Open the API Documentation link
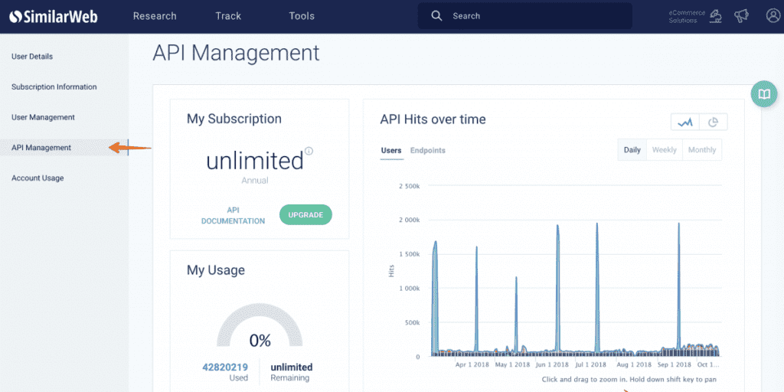784x392 pixels. point(233,215)
